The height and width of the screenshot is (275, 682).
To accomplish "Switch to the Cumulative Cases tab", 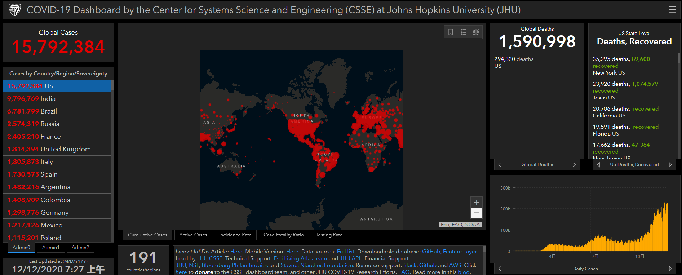I will tap(147, 235).
